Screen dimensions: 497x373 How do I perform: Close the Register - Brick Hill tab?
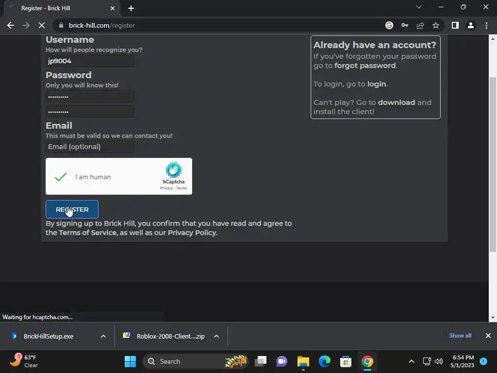113,8
